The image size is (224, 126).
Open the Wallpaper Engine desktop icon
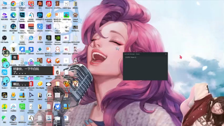click(x=22, y=4)
